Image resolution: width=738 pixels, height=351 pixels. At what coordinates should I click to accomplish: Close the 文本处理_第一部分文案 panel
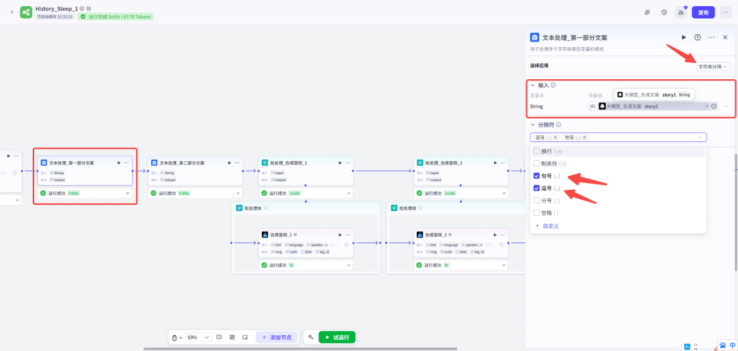(x=725, y=37)
